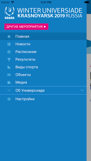Go to Расписание schedule
Screen dimensions: 91x161
pyautogui.click(x=43, y=52)
